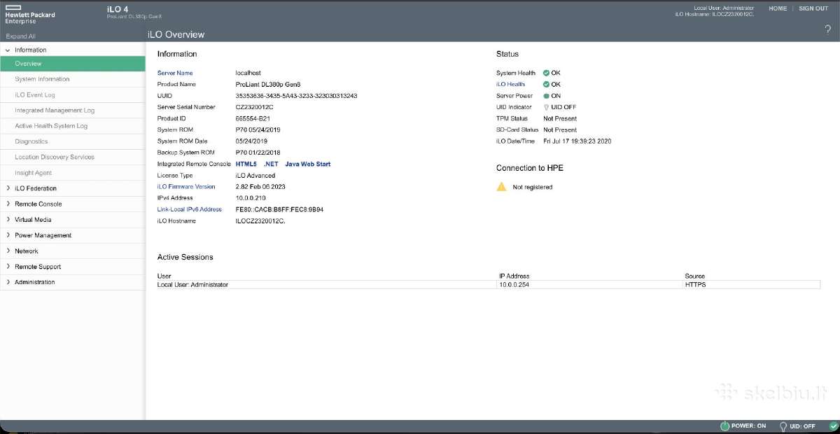Click iLO Date/Time value Fri Jul 17

(577, 141)
